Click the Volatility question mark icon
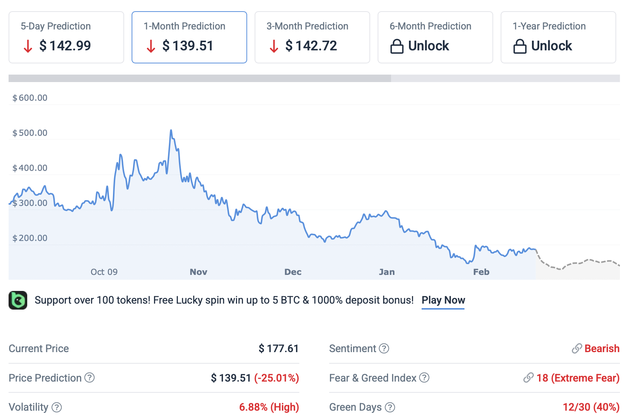This screenshot has height=420, width=630. [57, 407]
